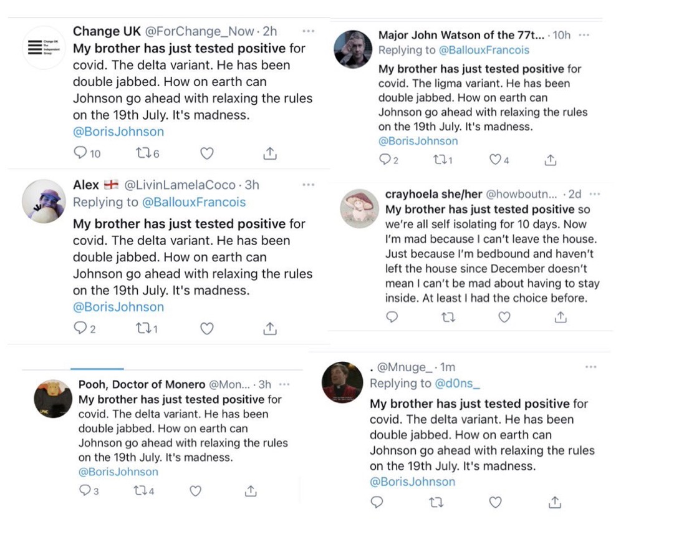Viewport: 679px width, 534px height.
Task: Share the Change UK tweet
Action: click(270, 153)
